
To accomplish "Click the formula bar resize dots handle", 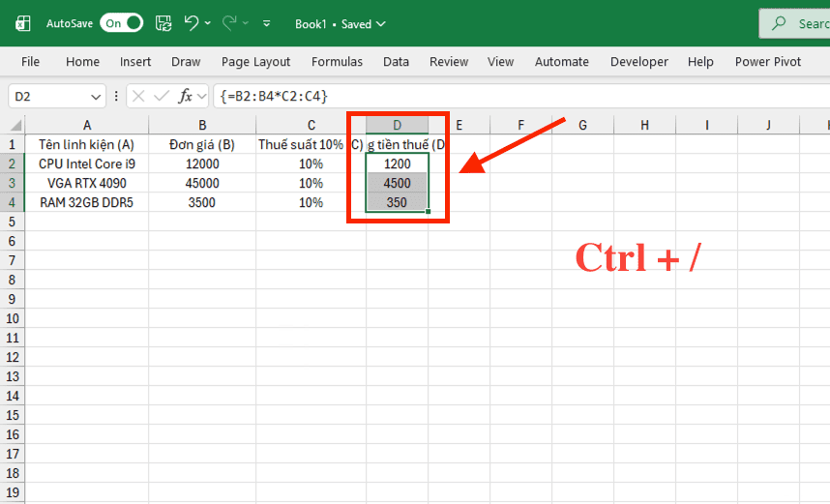I will click(116, 97).
